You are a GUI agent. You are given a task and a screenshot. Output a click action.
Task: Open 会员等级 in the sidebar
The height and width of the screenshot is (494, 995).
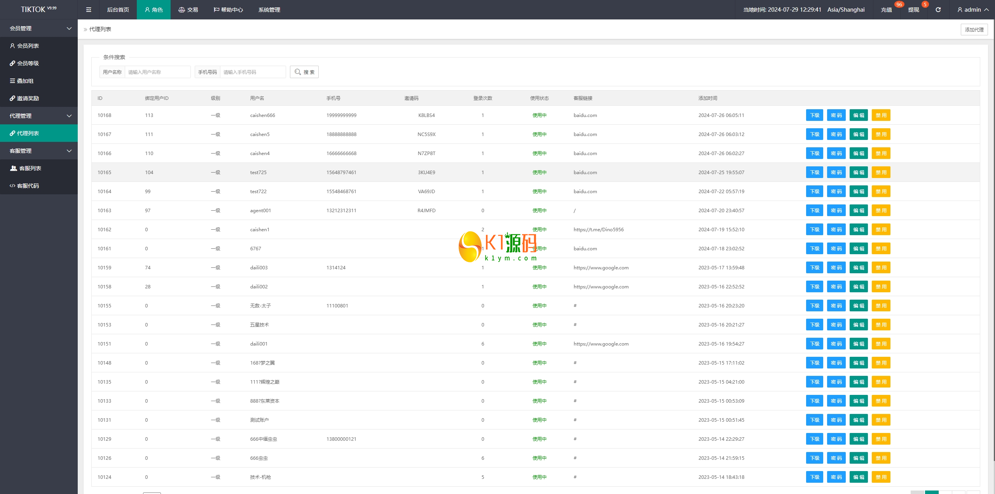(39, 63)
